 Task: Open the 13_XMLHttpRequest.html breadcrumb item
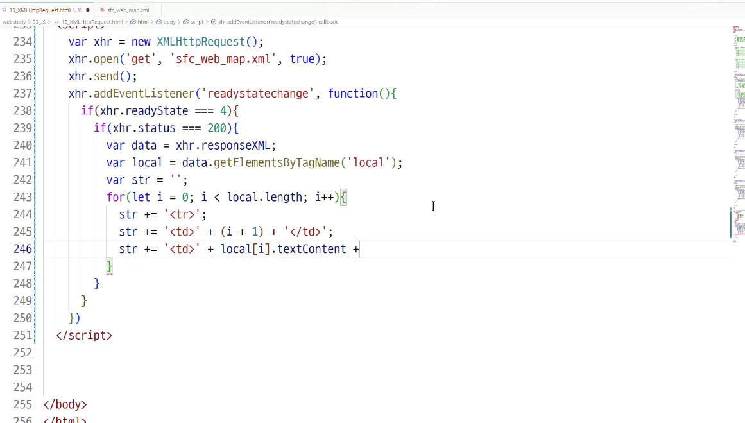(92, 22)
